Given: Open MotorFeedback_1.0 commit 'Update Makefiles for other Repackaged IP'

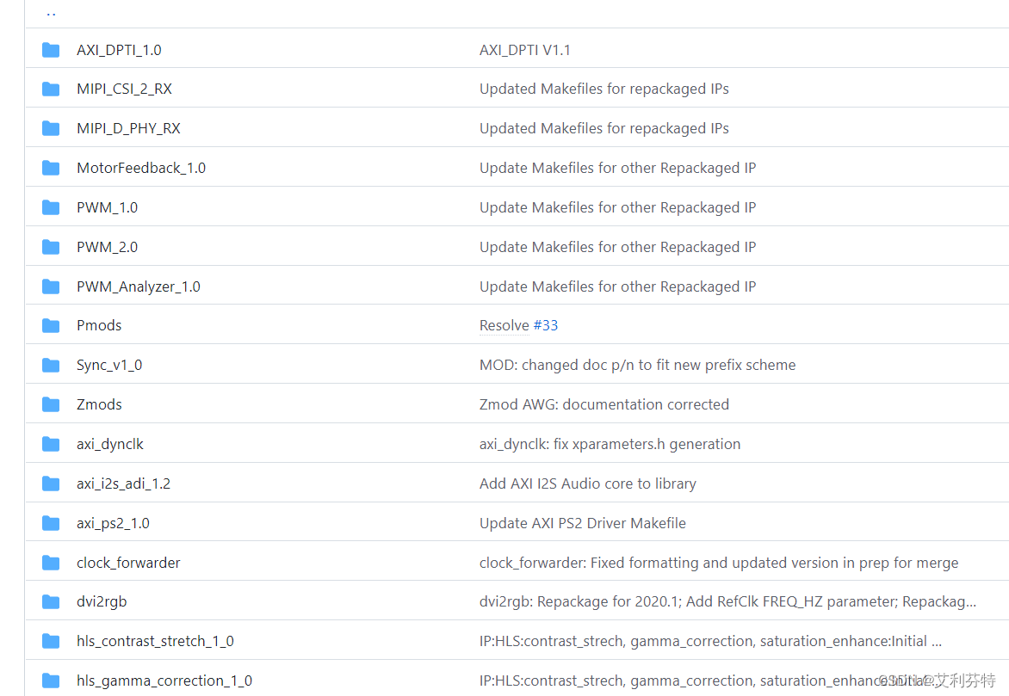Looking at the screenshot, I should click(x=618, y=168).
